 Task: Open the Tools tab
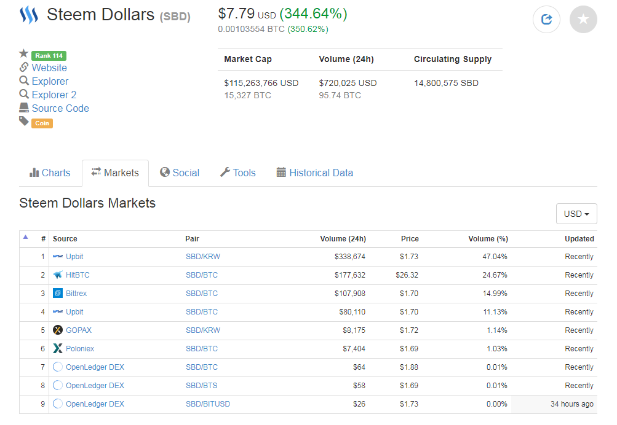(238, 173)
